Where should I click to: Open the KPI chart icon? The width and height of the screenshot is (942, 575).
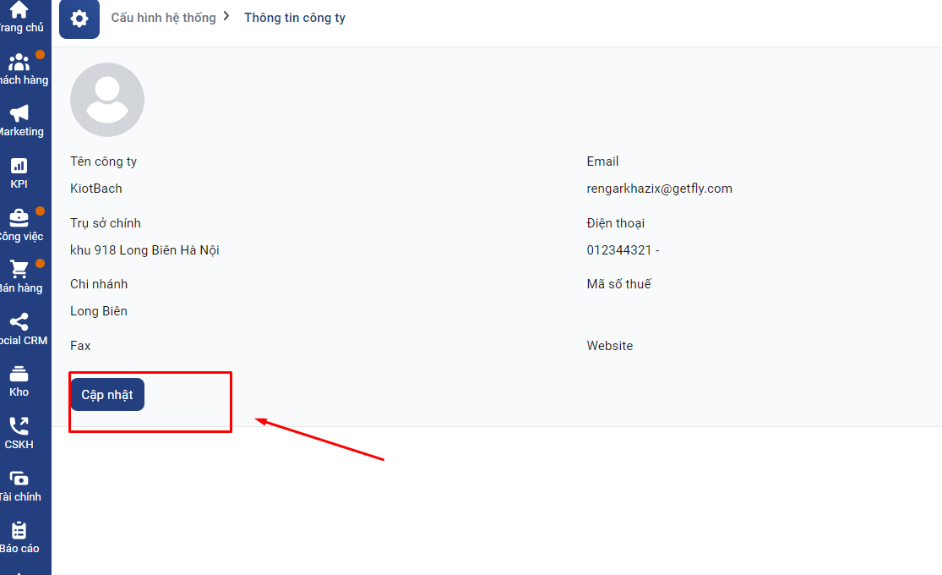(x=19, y=167)
